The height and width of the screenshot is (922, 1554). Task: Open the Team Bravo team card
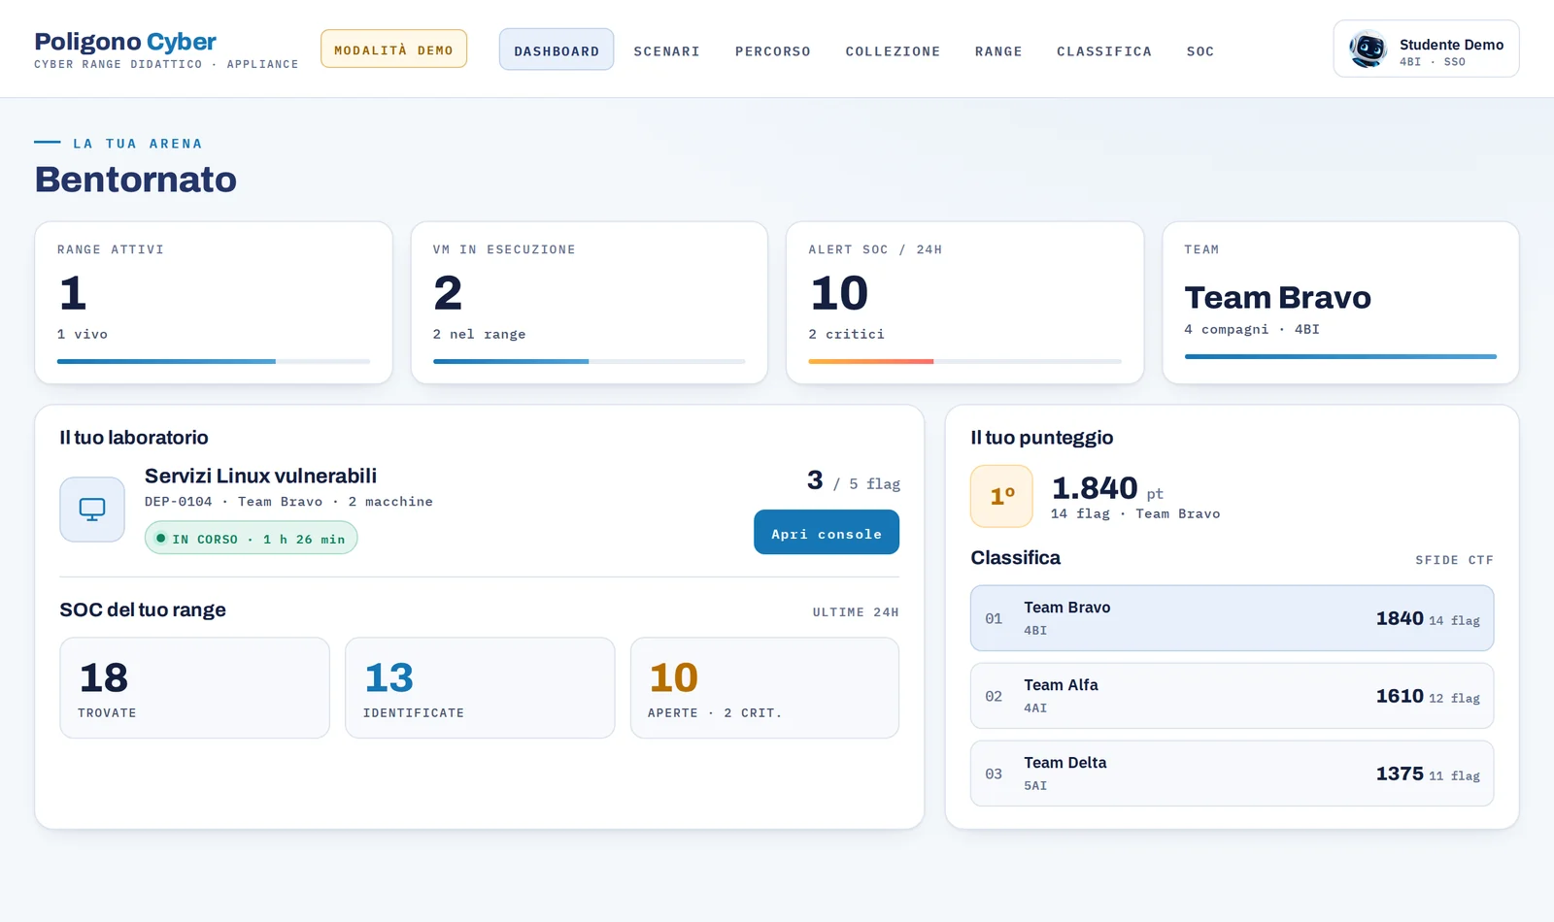pyautogui.click(x=1340, y=303)
